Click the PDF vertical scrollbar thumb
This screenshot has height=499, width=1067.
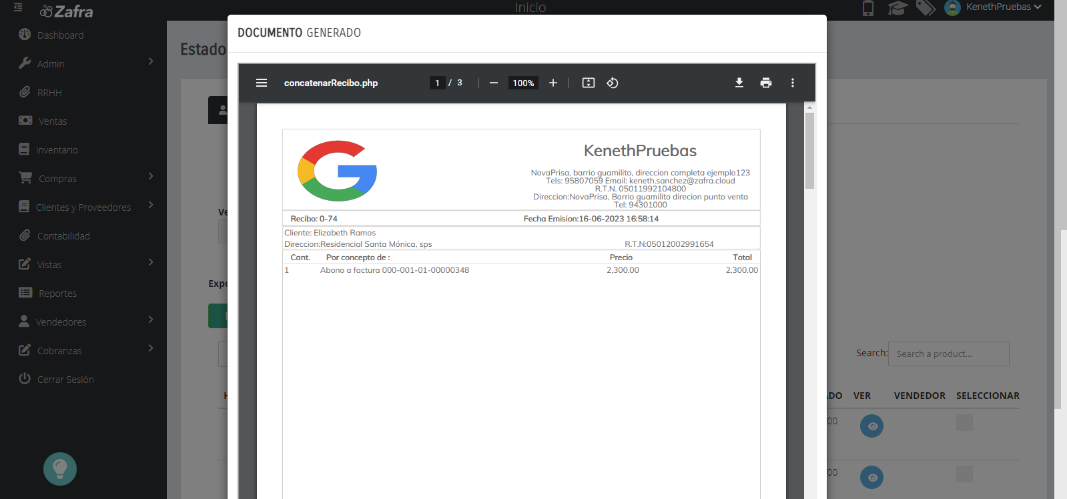(809, 151)
